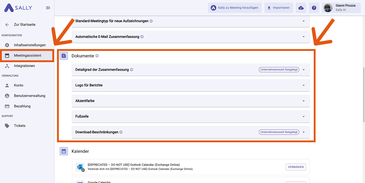Click the info icon next to Download-Beschränkungen
The height and width of the screenshot is (183, 365).
121,132
